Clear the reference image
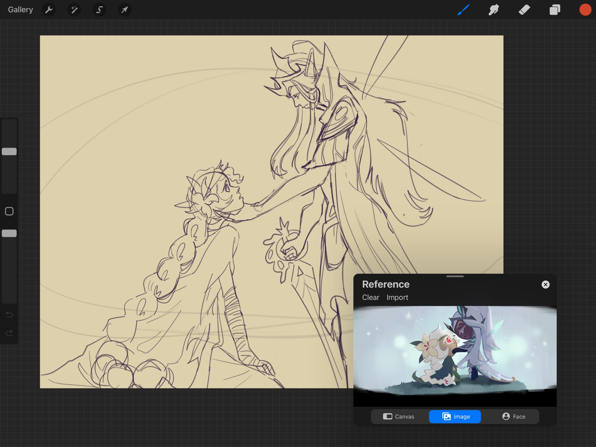 (x=370, y=297)
